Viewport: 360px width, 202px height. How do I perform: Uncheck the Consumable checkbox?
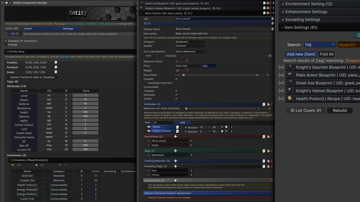pos(176,87)
